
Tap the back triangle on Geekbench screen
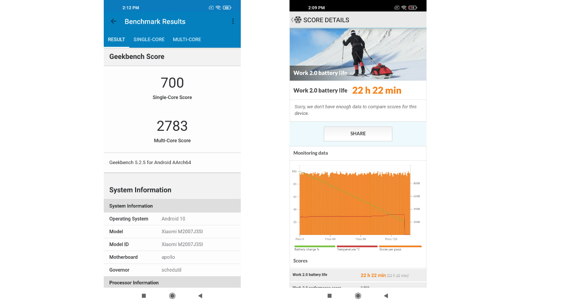pyautogui.click(x=200, y=296)
